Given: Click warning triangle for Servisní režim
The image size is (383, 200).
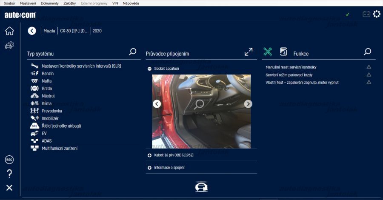Looking at the screenshot, I should pos(369,75).
